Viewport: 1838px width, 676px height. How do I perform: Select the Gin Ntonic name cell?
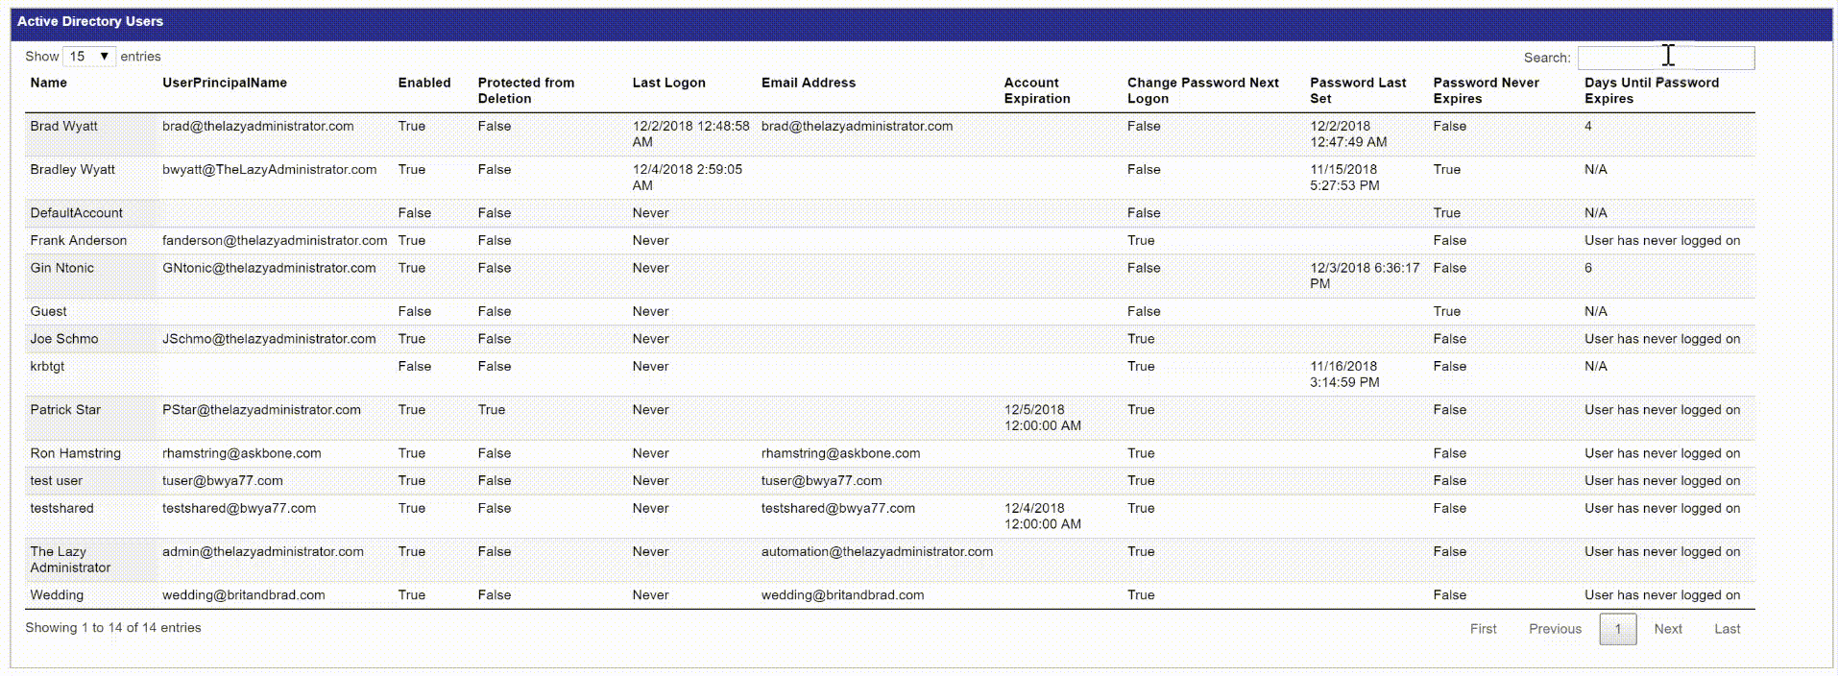click(91, 277)
